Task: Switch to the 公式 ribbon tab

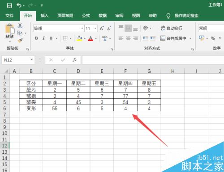Action: tap(86, 16)
